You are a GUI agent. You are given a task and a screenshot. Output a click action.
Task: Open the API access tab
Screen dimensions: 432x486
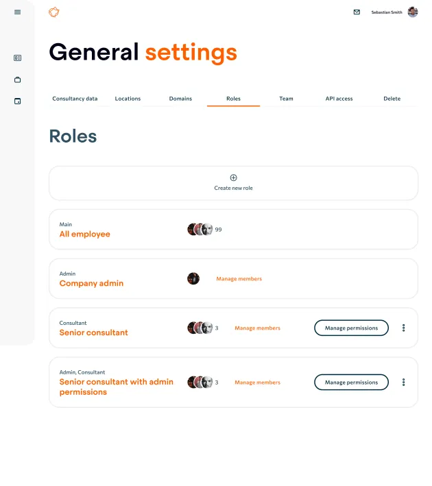click(x=339, y=99)
